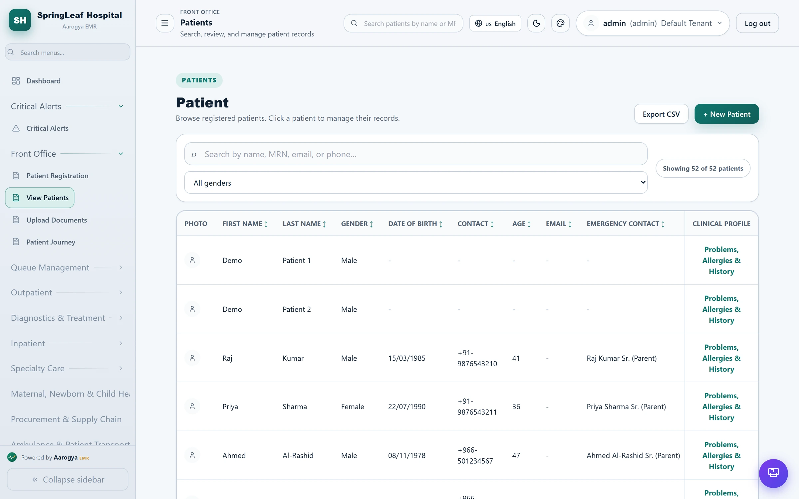Open the admin Default Tenant dropdown
799x499 pixels.
point(653,23)
